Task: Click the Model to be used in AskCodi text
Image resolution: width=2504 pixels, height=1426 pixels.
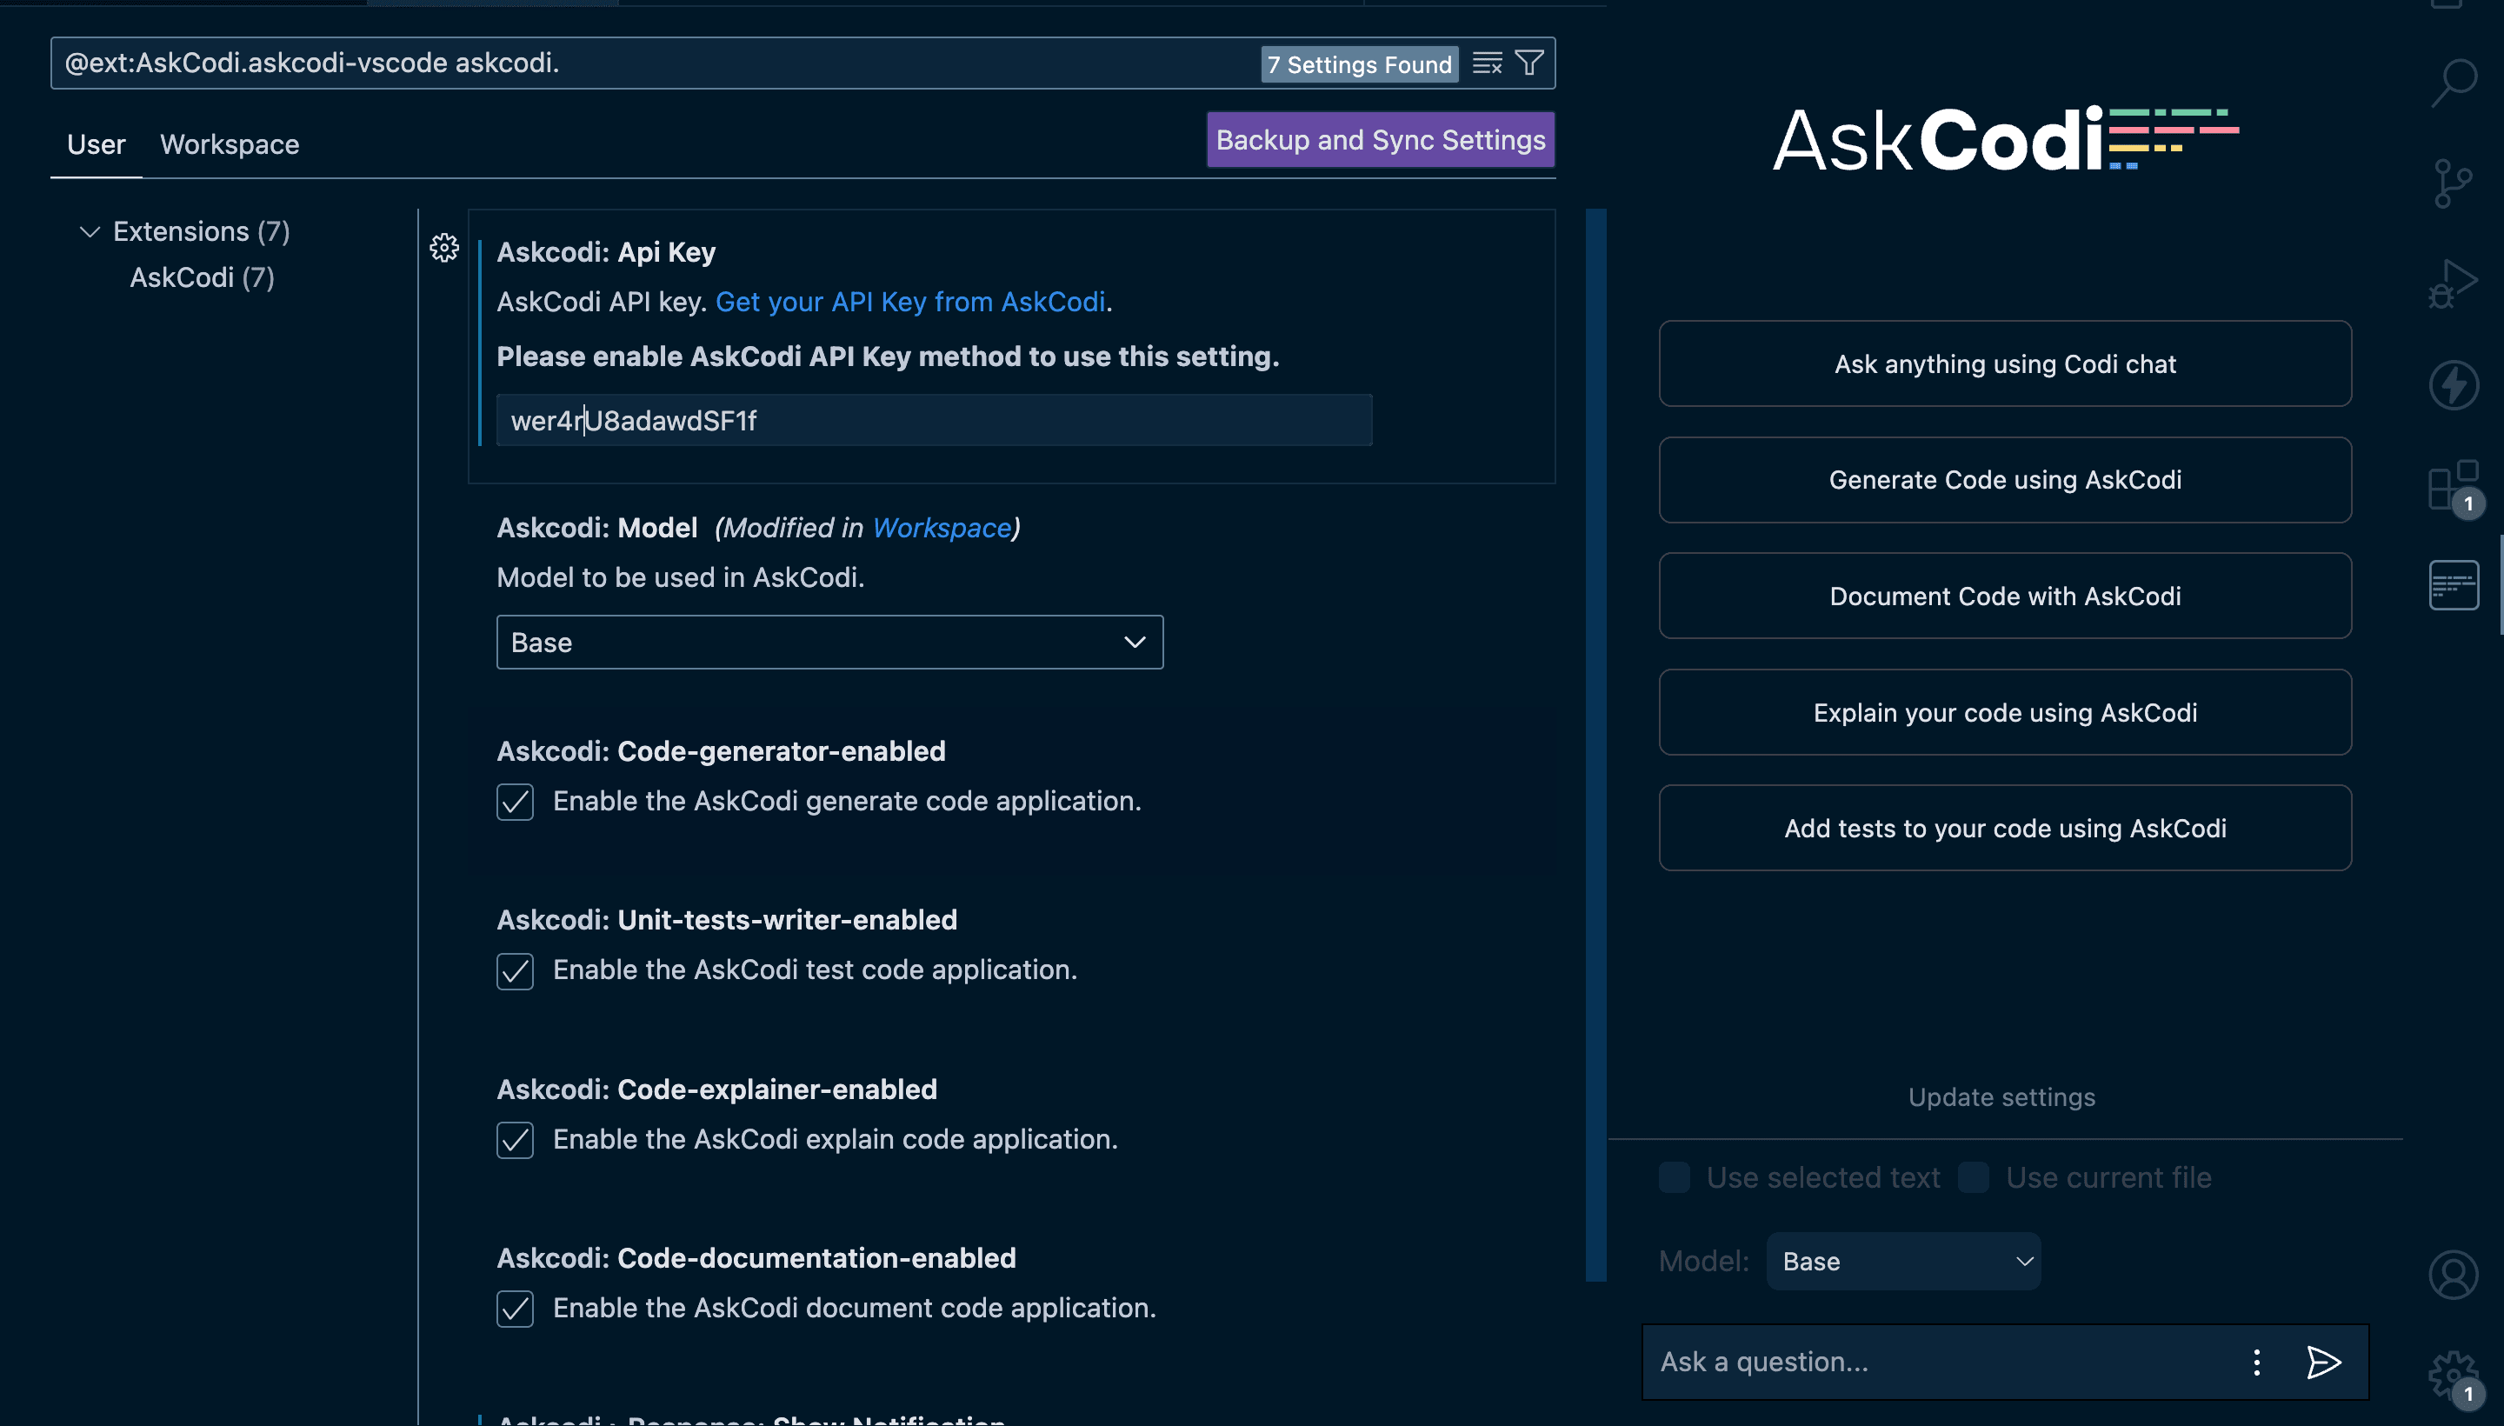Action: 681,578
